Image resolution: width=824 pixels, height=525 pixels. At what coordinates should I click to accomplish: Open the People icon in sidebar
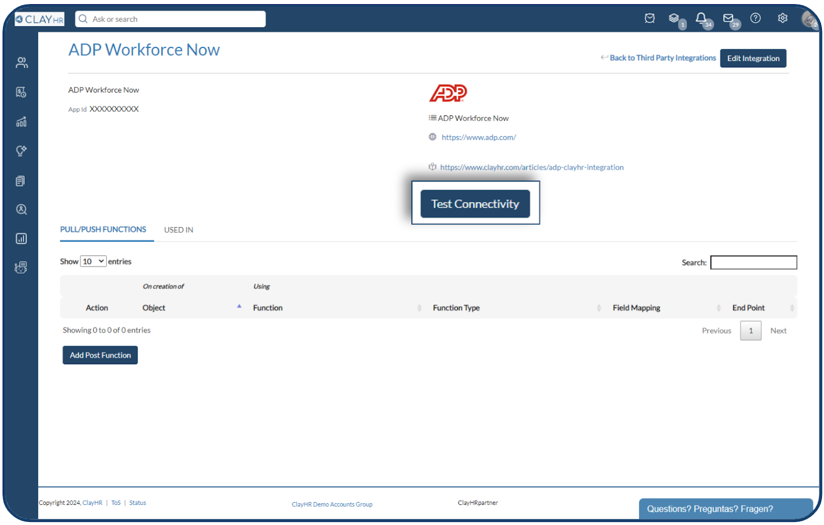[22, 62]
